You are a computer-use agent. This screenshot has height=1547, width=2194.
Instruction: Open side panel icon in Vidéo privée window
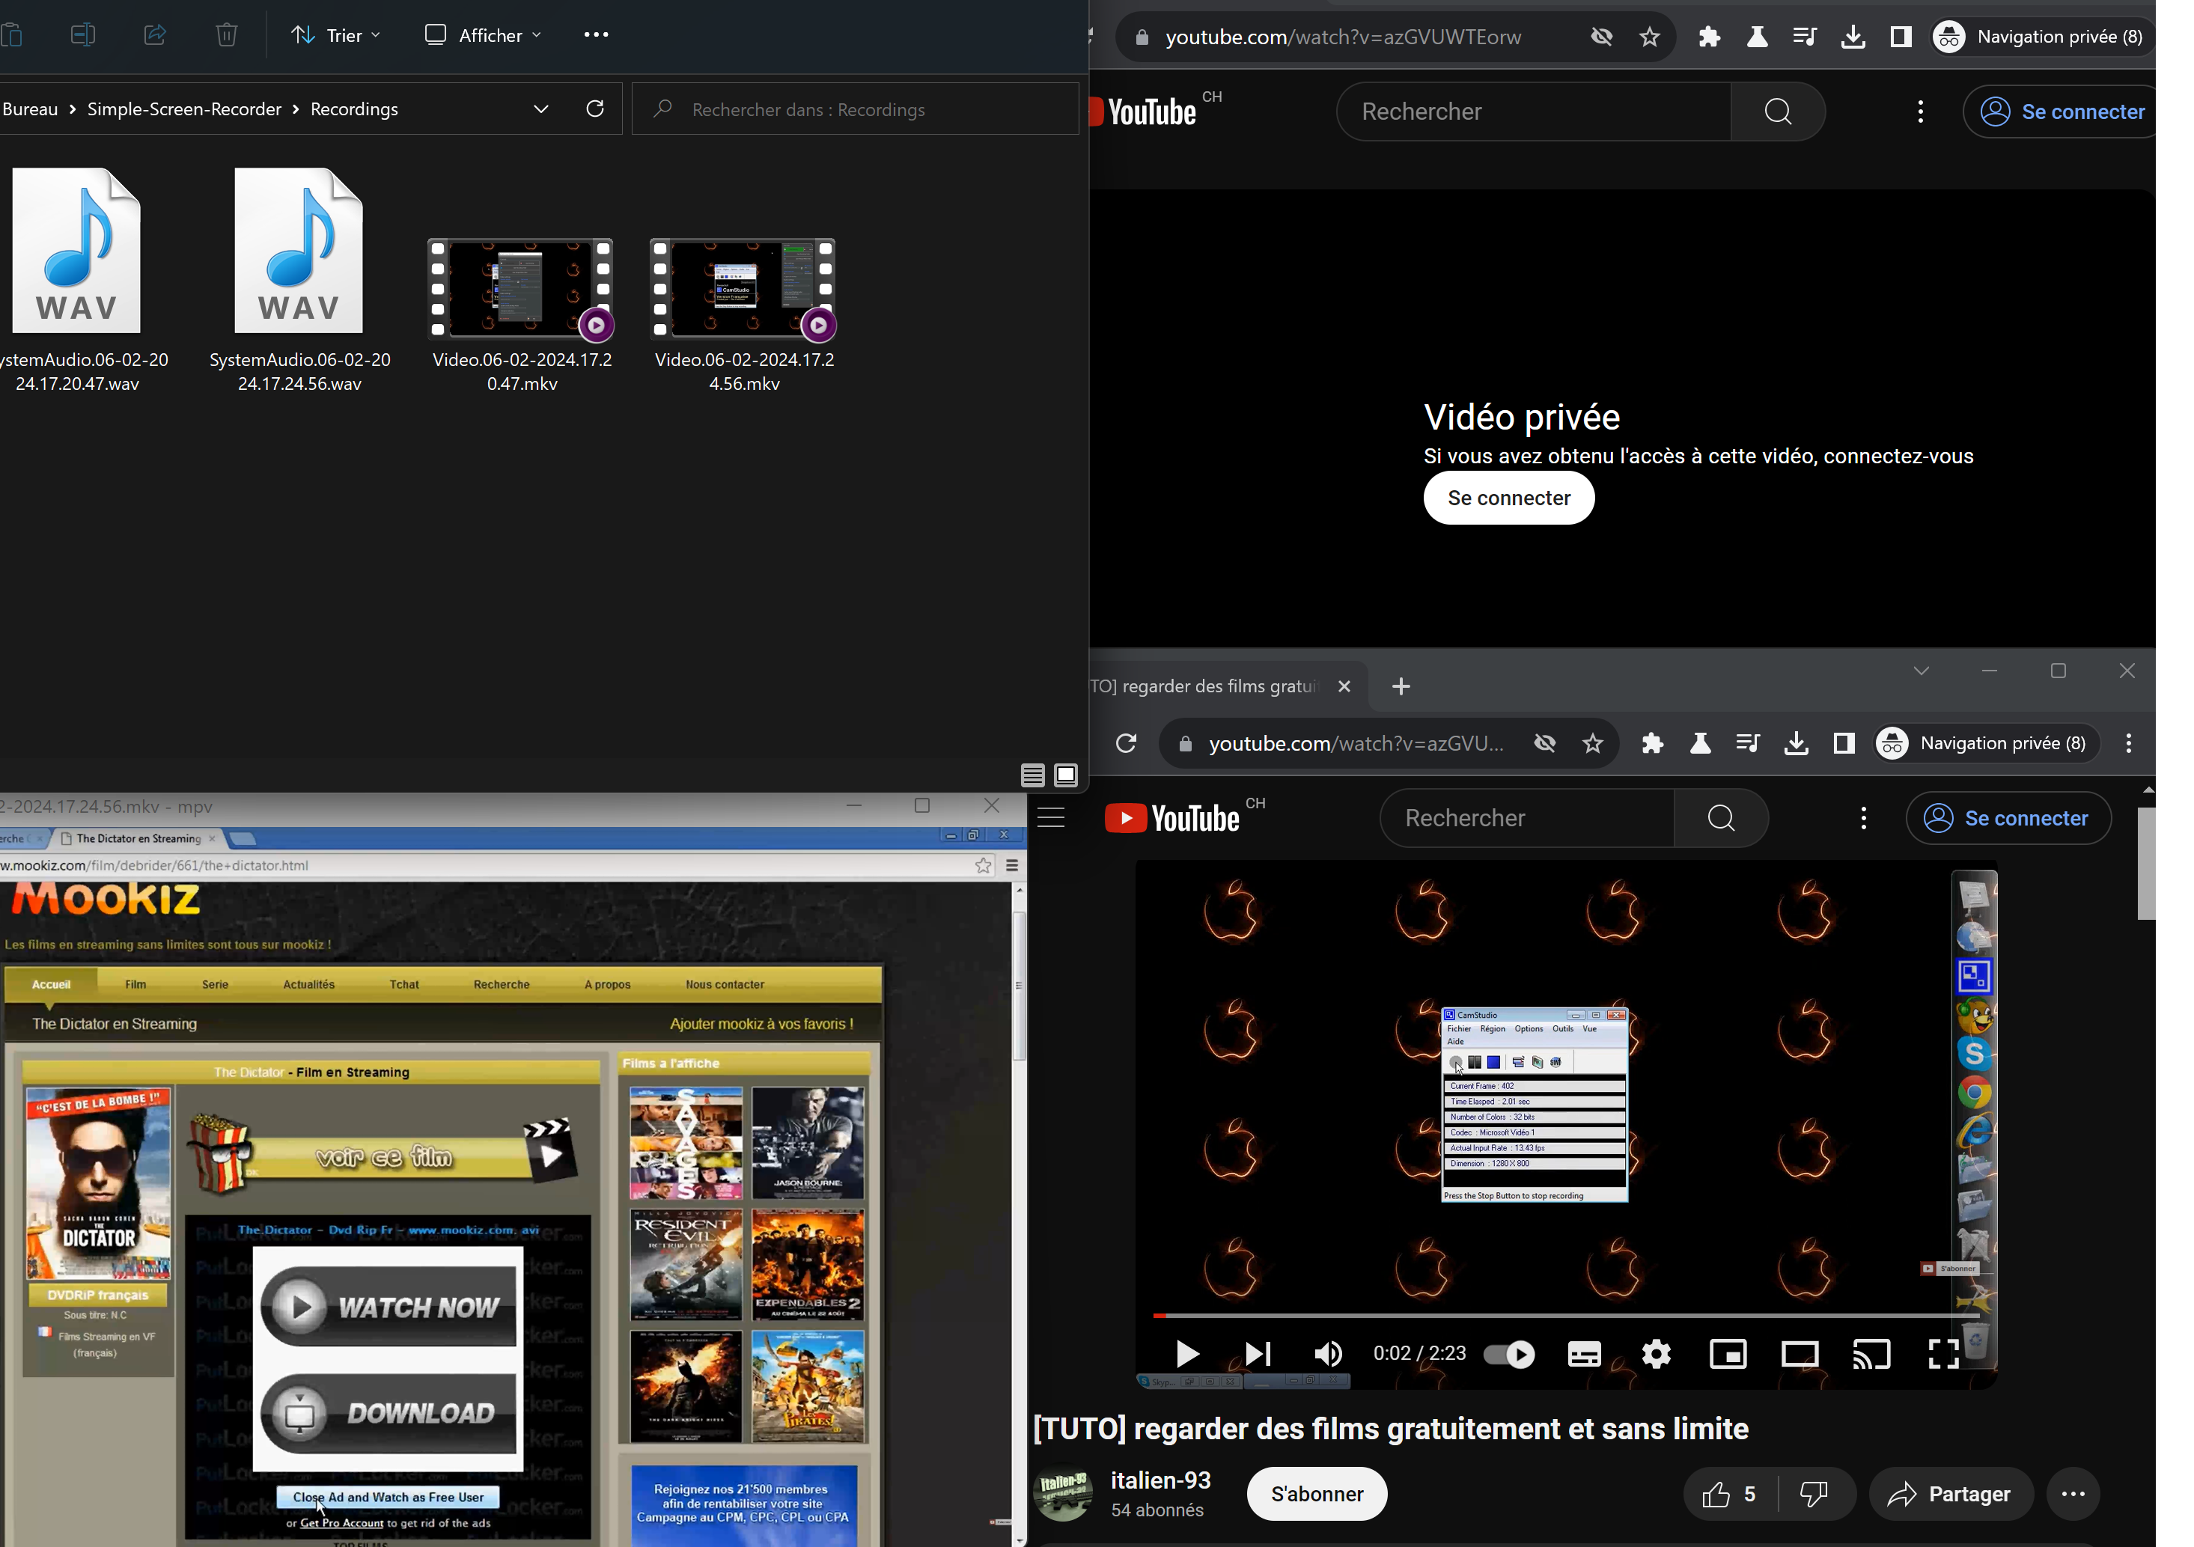click(x=1901, y=37)
